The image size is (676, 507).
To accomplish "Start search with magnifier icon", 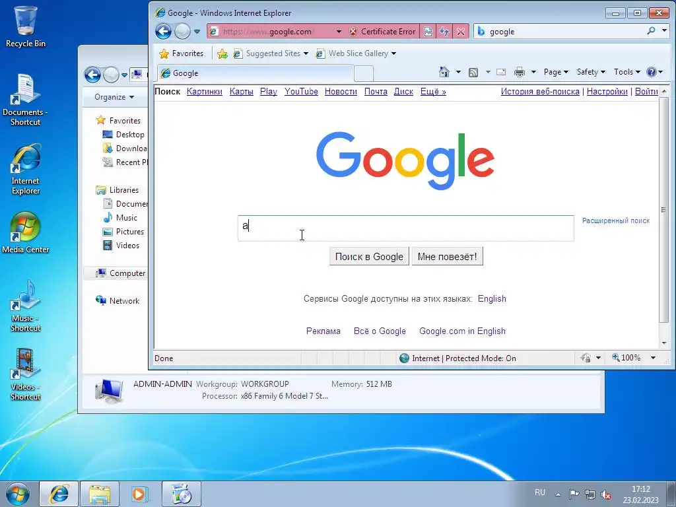I will tap(651, 31).
